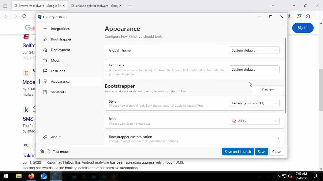Click the About sidebar icon
This screenshot has height=181, width=323.
pyautogui.click(x=45, y=137)
